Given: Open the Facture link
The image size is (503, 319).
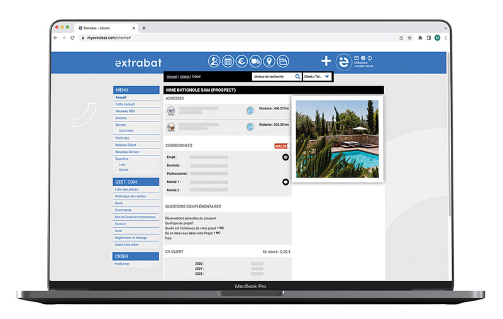Looking at the screenshot, I should click(120, 224).
